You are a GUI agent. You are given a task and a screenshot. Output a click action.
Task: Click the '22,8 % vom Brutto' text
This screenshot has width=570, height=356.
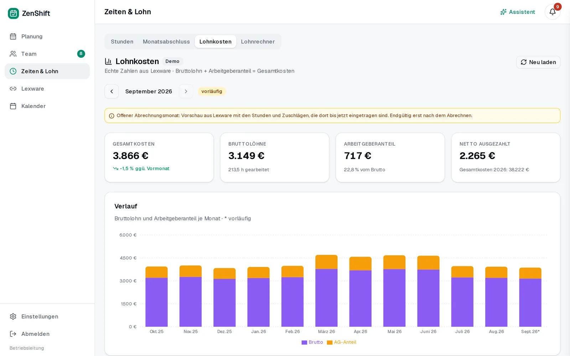tap(364, 170)
